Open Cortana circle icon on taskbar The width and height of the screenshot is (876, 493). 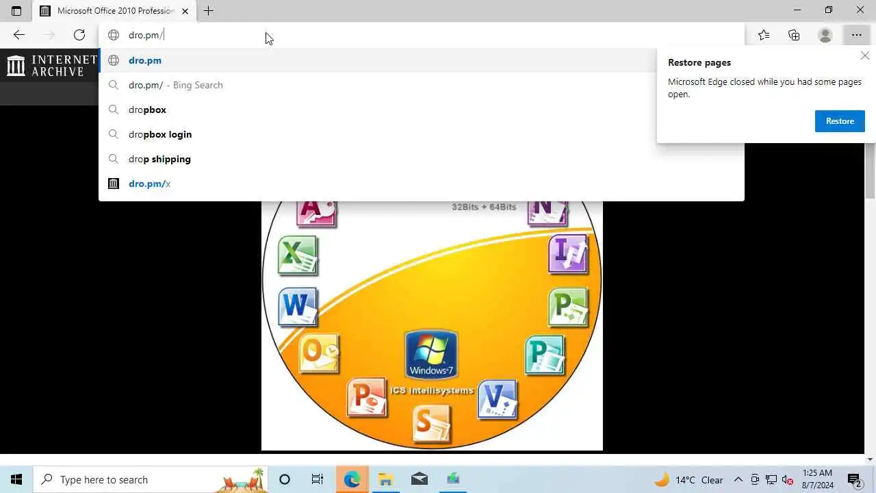coord(285,479)
